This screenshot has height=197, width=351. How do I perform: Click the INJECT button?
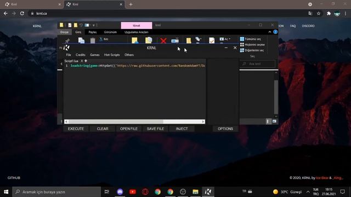(182, 129)
